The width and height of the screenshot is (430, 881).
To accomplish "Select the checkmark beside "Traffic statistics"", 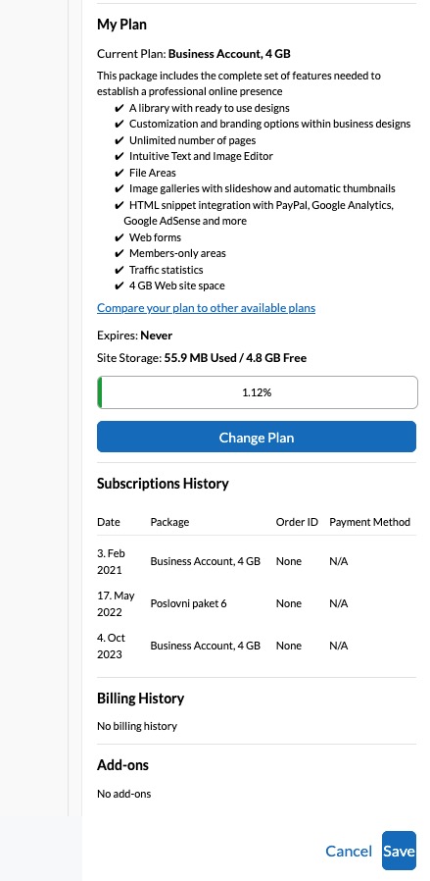I will pyautogui.click(x=119, y=270).
